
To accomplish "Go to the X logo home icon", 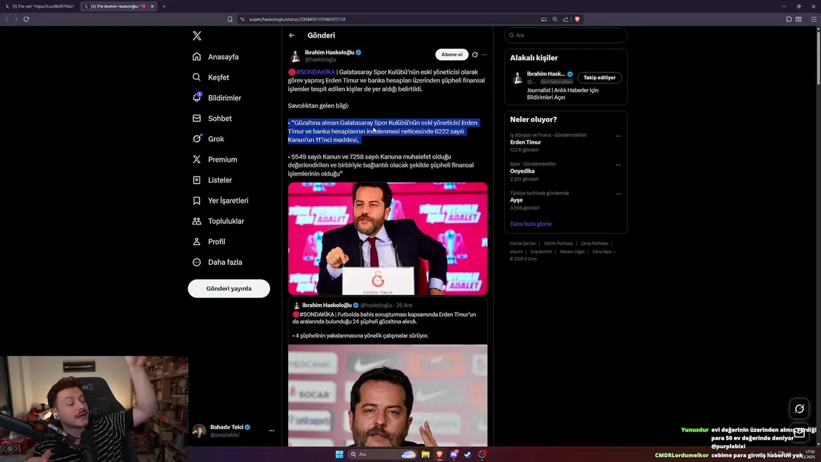I will tap(197, 36).
